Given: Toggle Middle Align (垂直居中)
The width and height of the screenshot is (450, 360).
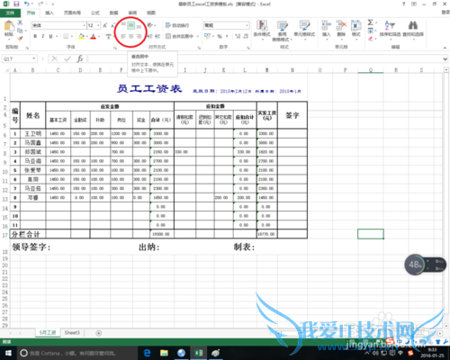Looking at the screenshot, I should (130, 25).
